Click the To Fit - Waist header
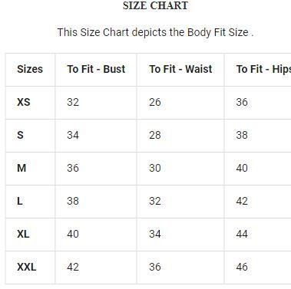Viewport: 291px width, 289px height. (x=180, y=69)
